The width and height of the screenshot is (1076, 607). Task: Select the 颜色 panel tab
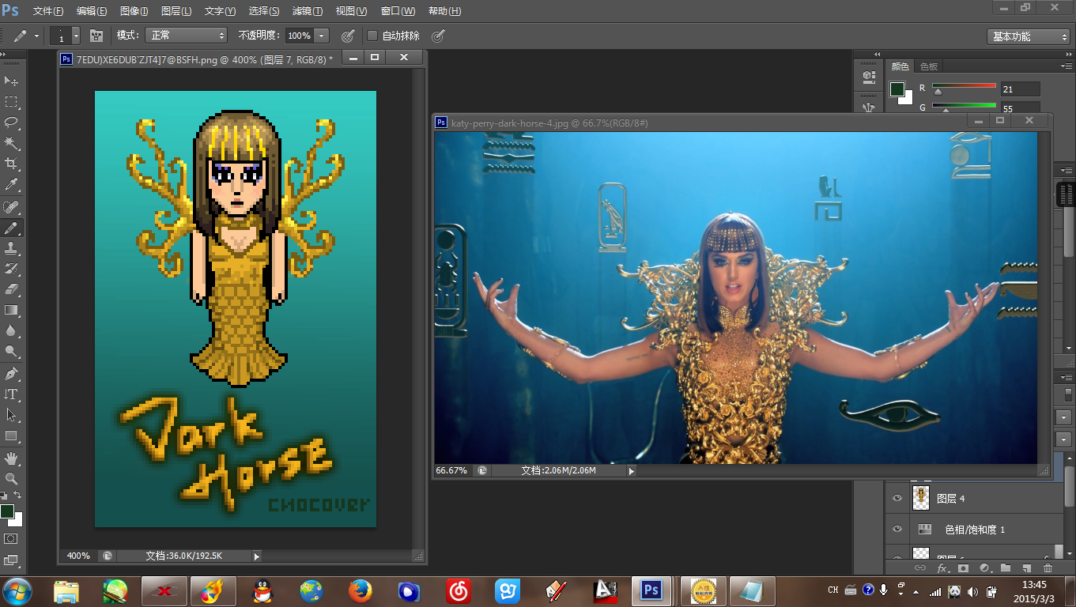point(900,66)
